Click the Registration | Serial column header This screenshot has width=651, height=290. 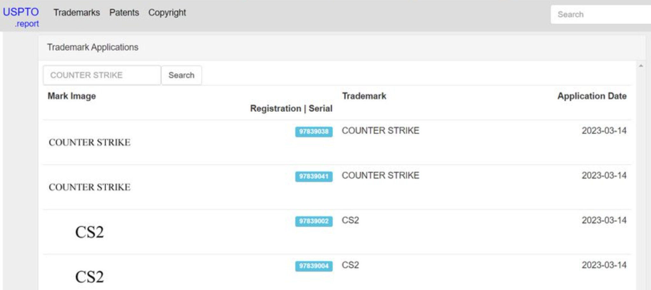(x=291, y=108)
